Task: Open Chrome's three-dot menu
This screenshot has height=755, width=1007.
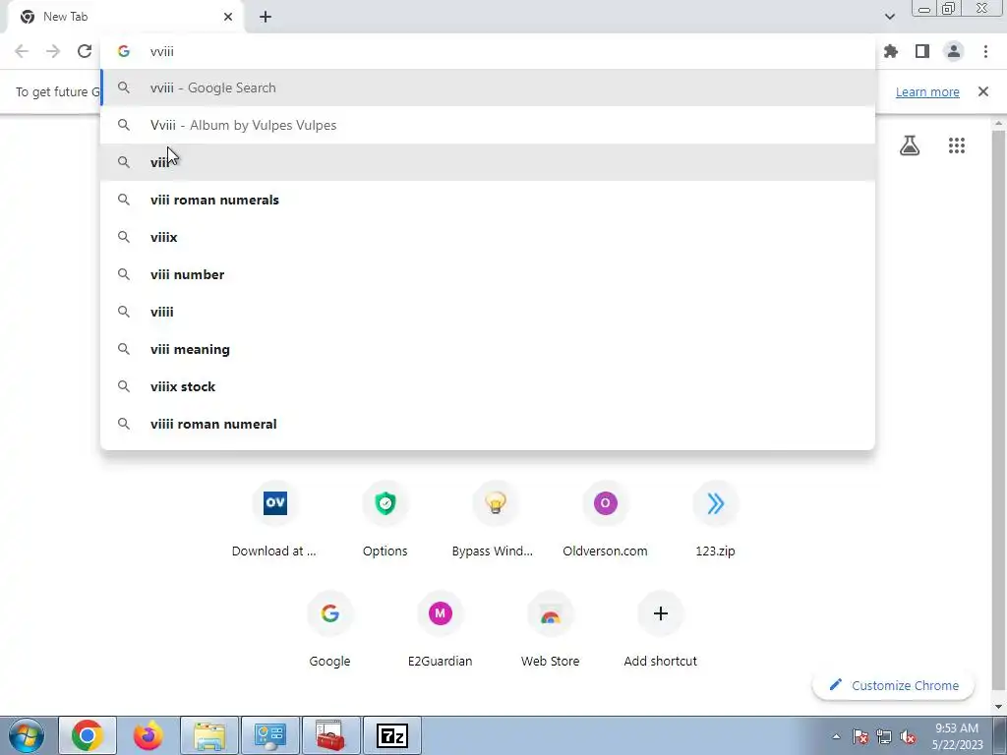Action: point(985,51)
